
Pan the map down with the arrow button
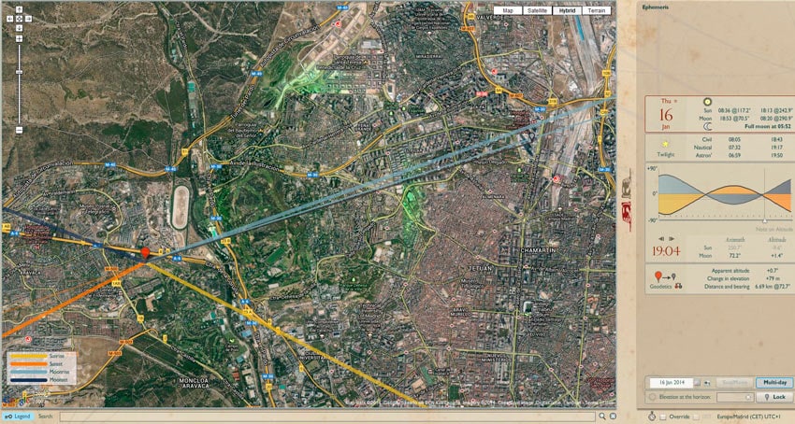[19, 28]
